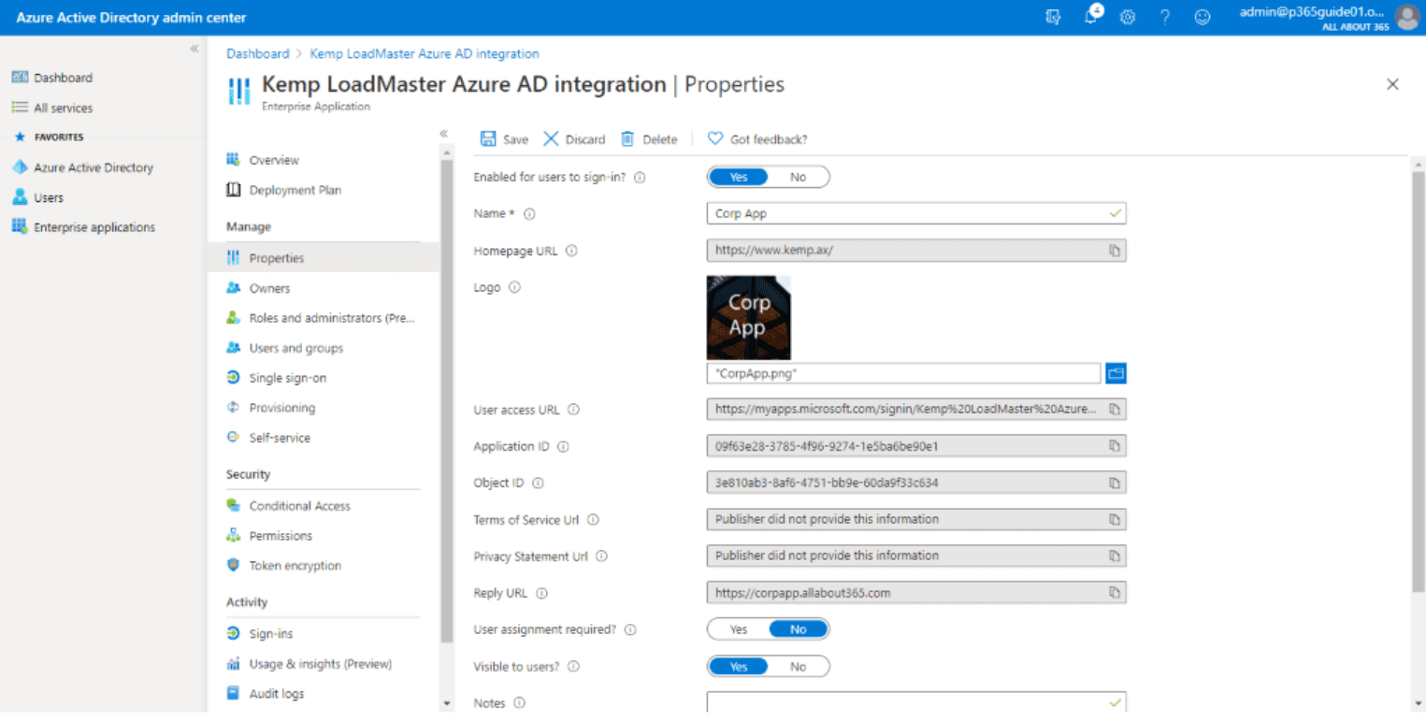Set User assignment required to Yes

click(x=738, y=629)
